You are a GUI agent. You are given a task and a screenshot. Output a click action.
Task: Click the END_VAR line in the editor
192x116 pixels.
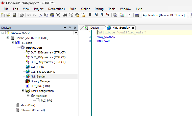(104, 41)
